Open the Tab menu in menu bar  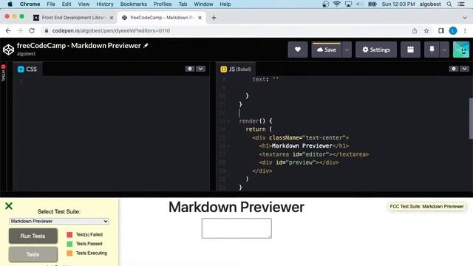coord(183,4)
